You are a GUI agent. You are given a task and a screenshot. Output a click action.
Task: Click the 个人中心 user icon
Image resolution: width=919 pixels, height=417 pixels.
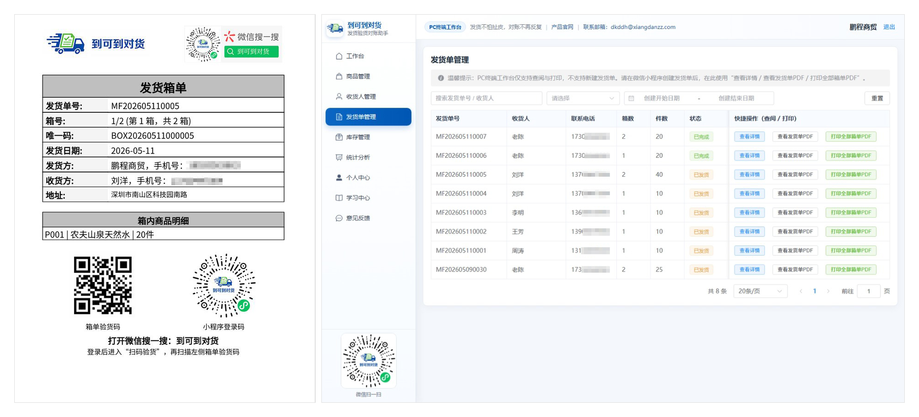click(x=339, y=178)
